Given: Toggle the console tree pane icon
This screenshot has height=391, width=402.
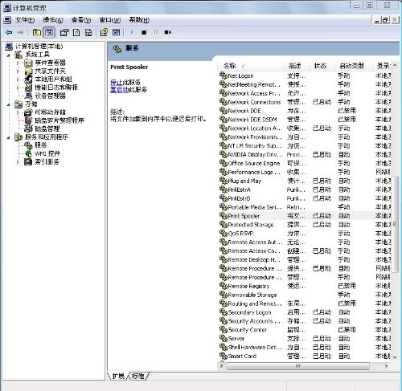Looking at the screenshot, I should point(49,32).
